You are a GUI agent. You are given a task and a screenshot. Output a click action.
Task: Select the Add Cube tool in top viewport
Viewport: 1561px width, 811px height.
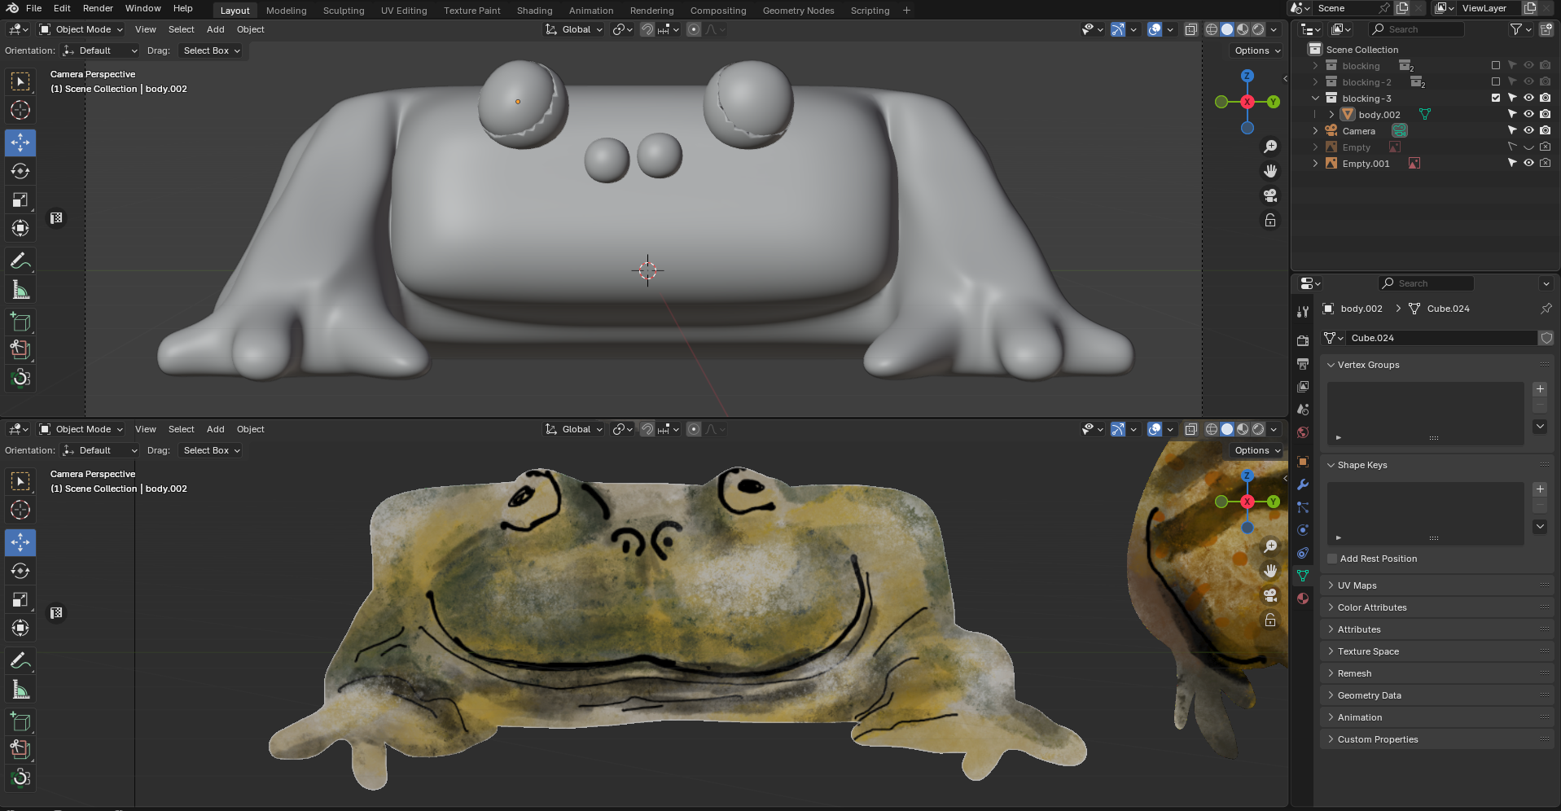click(x=20, y=322)
